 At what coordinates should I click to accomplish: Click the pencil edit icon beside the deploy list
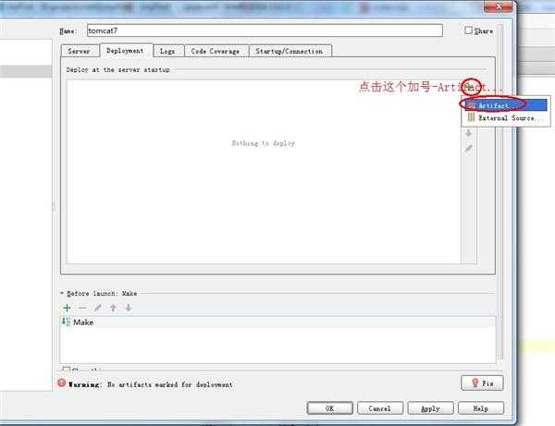469,148
